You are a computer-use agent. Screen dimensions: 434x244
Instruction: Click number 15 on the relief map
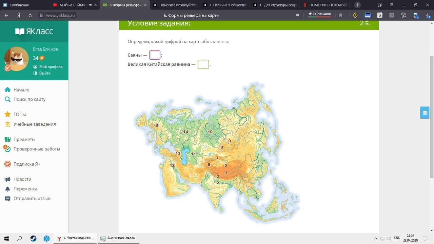coord(156,126)
